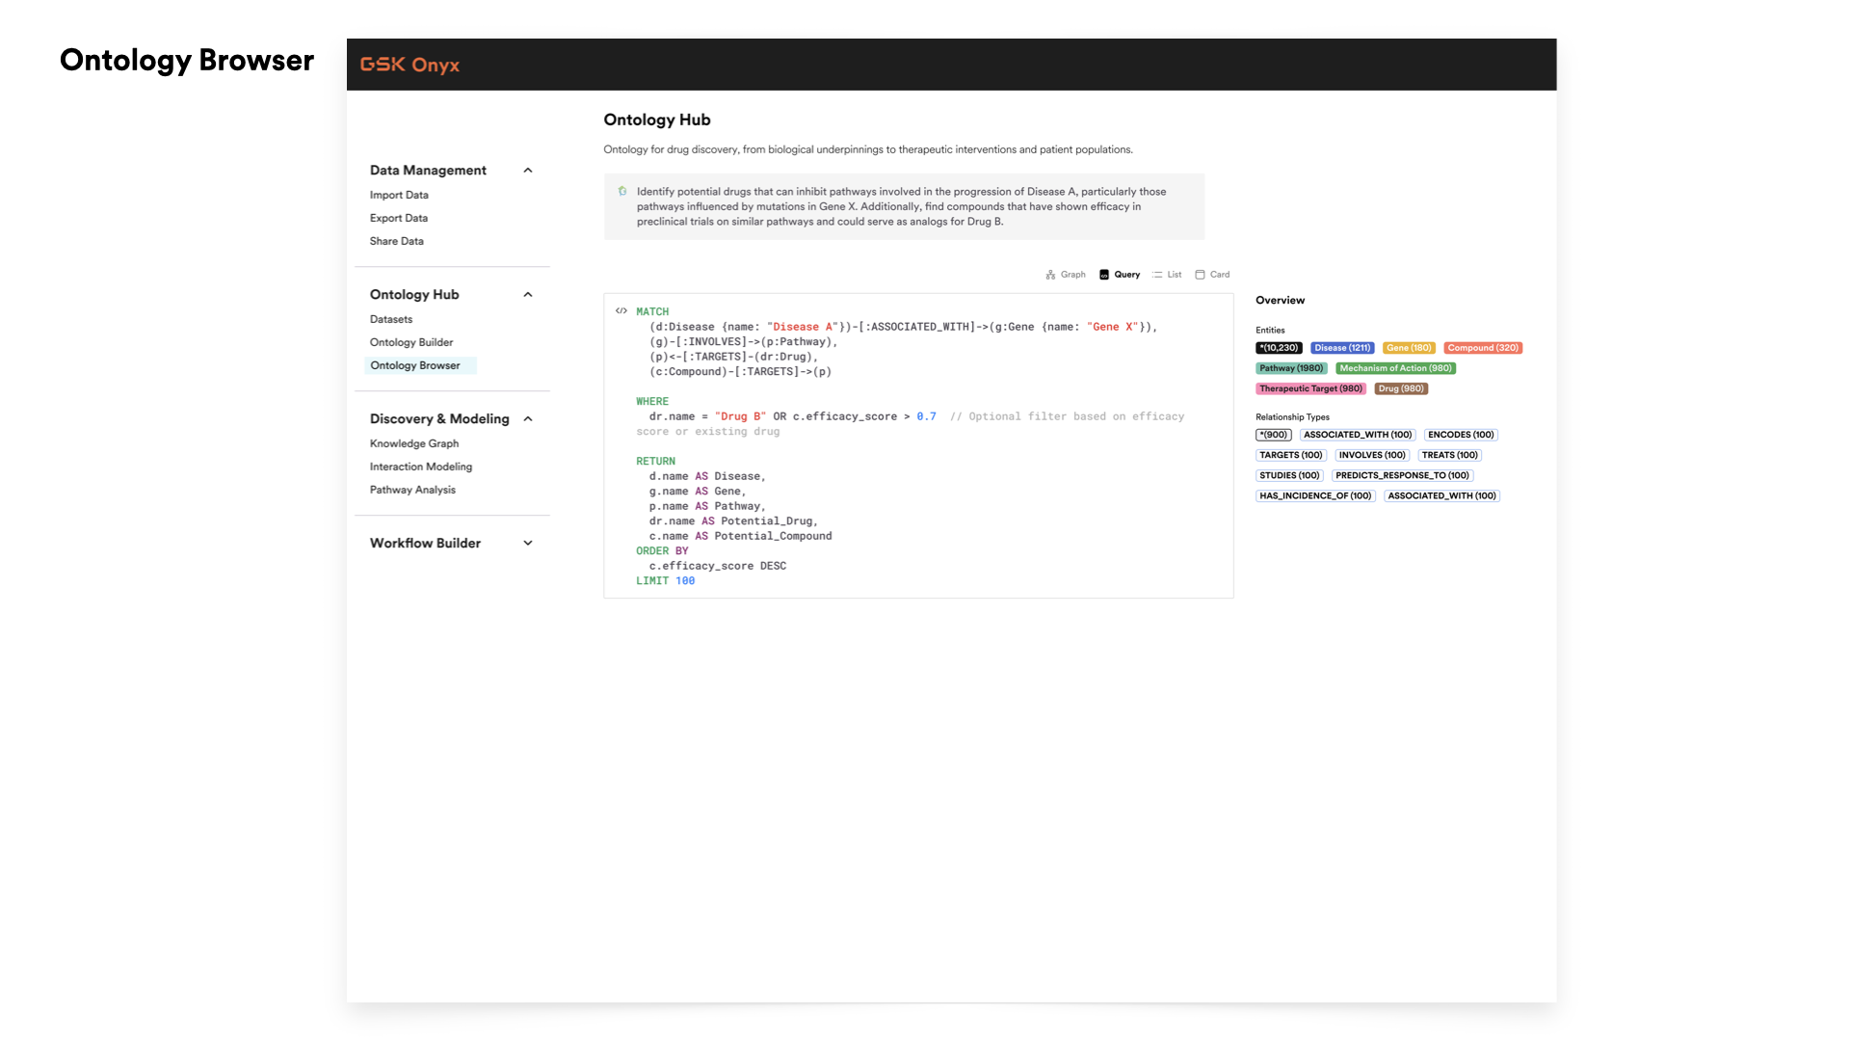
Task: Click the c.efficacy_score DESC line
Action: coord(718,566)
